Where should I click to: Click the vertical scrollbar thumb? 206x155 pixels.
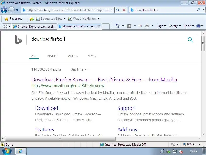pos(203,43)
